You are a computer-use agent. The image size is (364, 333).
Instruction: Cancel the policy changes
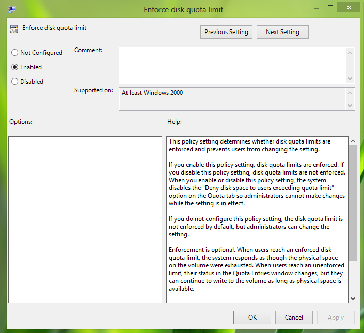click(294, 317)
